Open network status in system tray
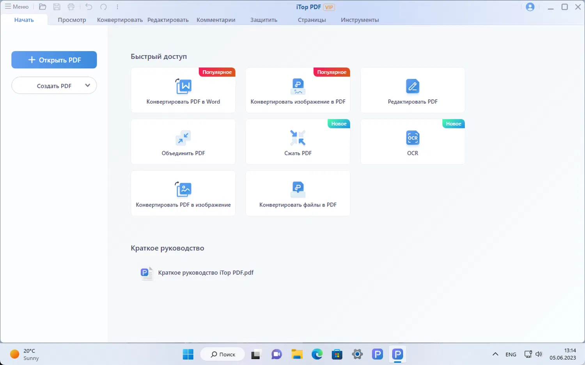Viewport: 585px width, 365px height. point(528,354)
